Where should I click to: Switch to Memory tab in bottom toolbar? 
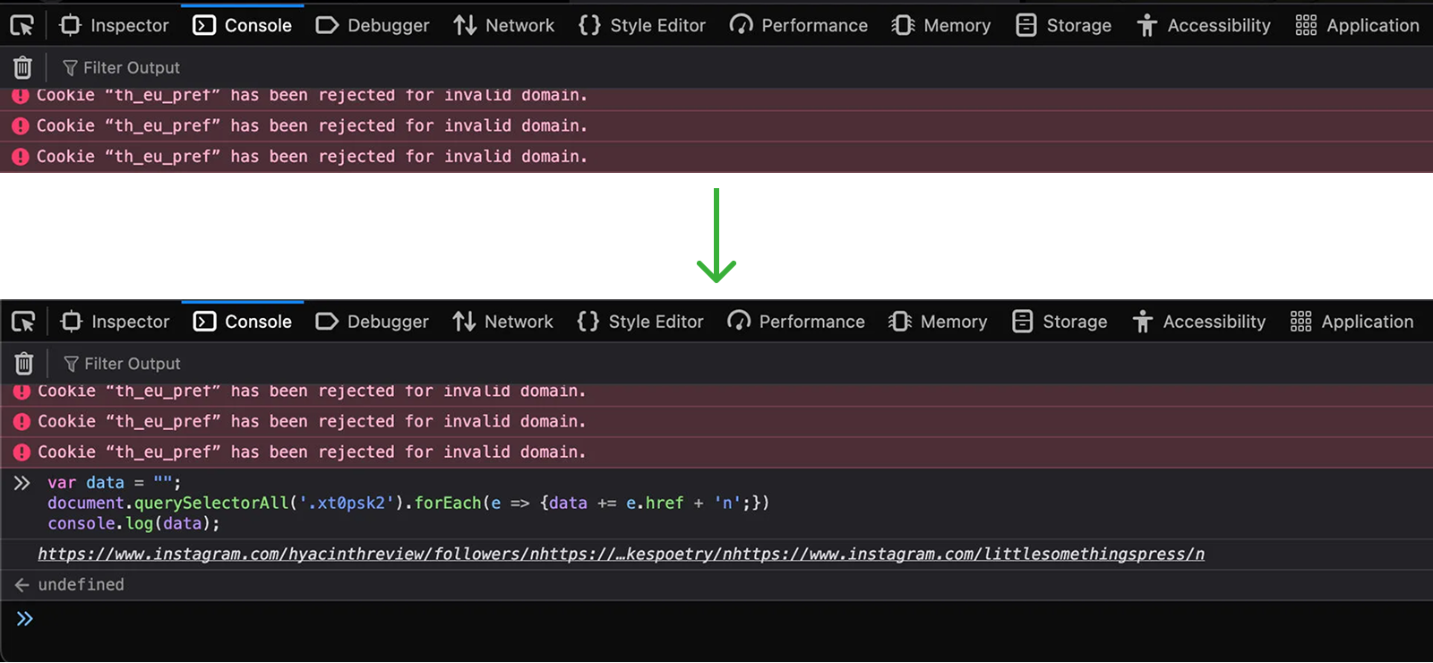point(939,322)
